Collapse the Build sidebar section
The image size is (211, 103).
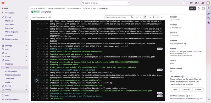coord(26,60)
